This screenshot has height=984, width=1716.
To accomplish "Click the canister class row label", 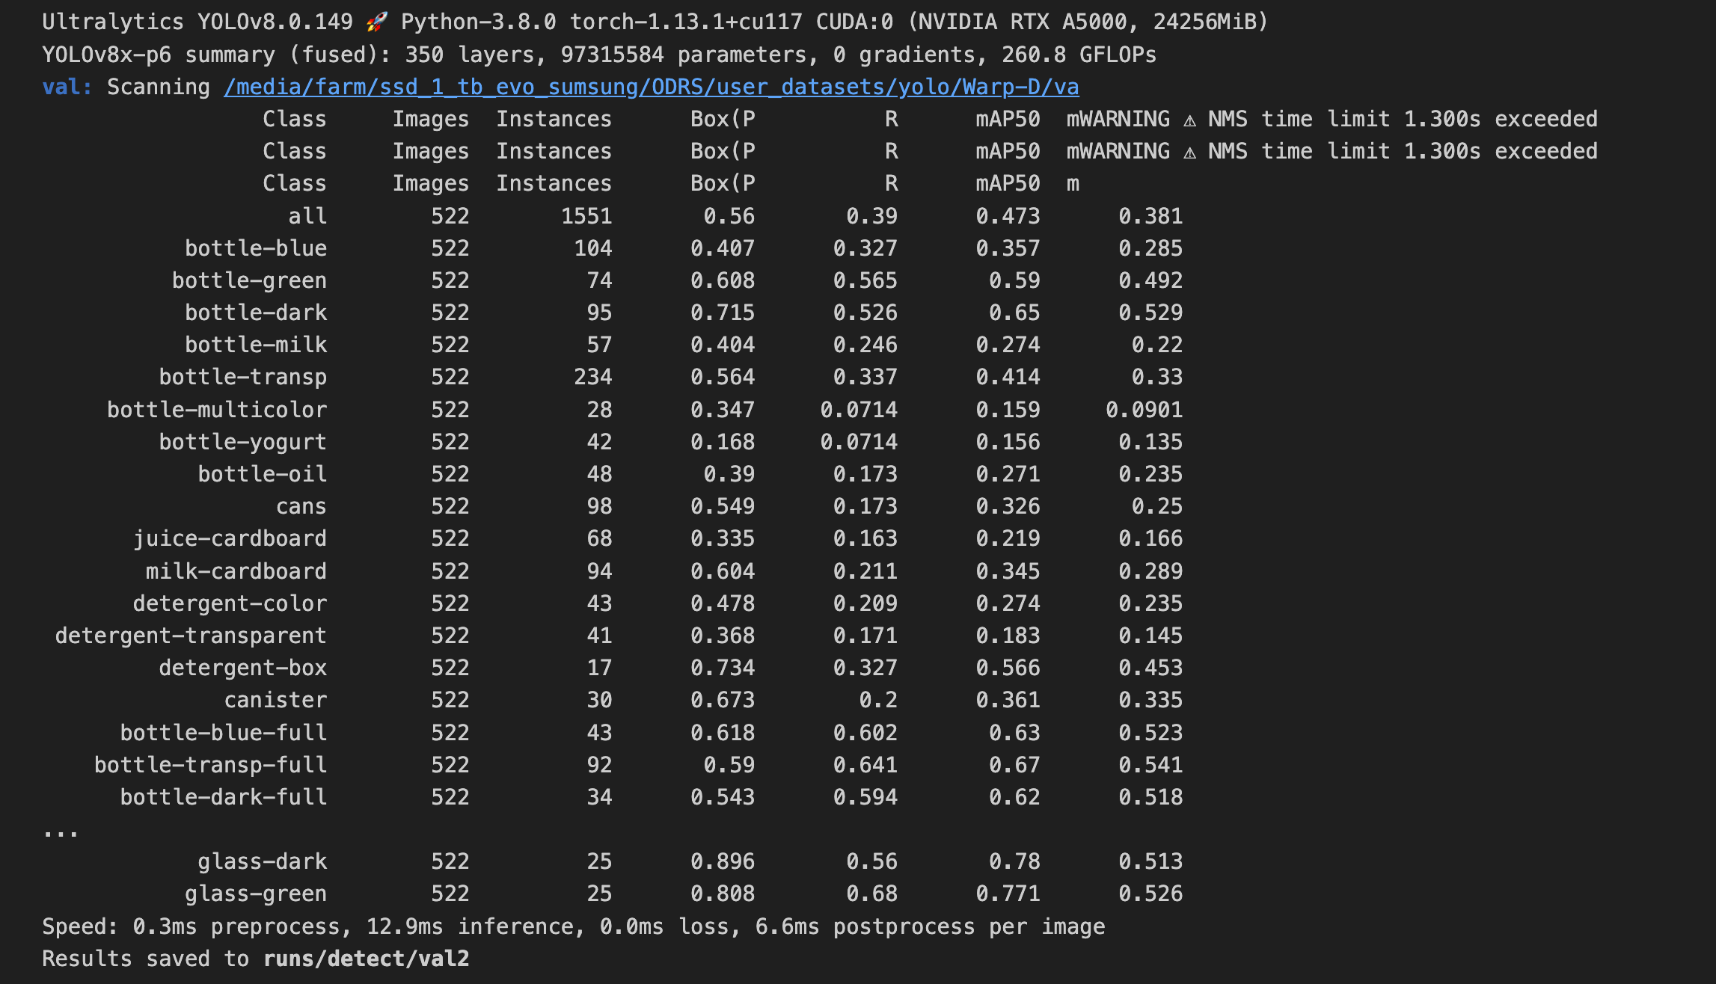I will [x=275, y=700].
